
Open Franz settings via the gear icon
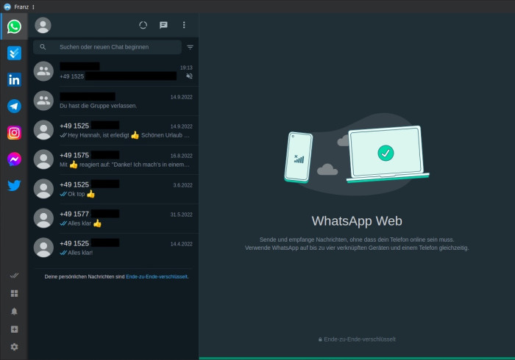tap(14, 347)
